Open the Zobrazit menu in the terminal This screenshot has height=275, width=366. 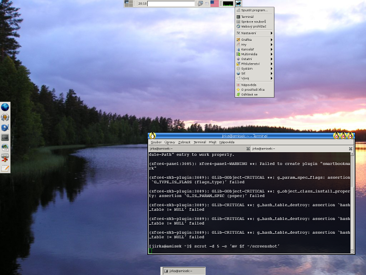pyautogui.click(x=184, y=142)
